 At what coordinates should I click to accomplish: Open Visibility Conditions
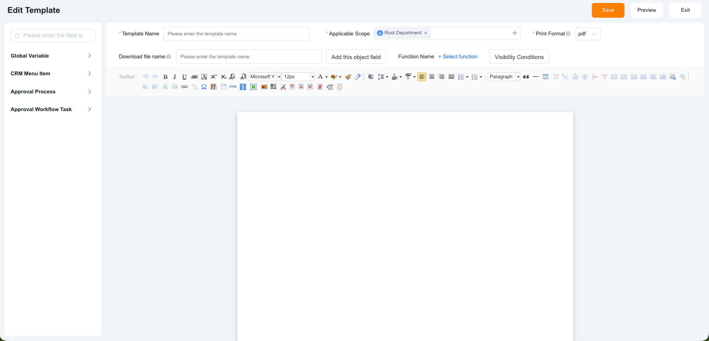pyautogui.click(x=519, y=57)
